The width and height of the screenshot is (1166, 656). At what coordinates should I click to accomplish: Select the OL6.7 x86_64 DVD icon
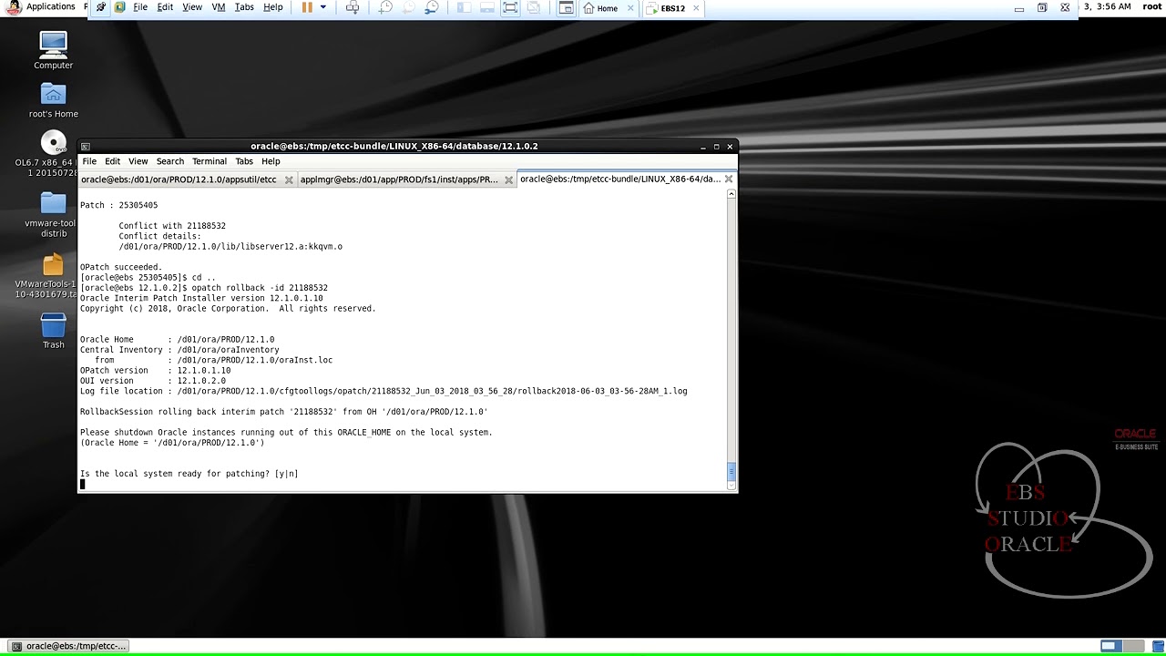coord(54,154)
